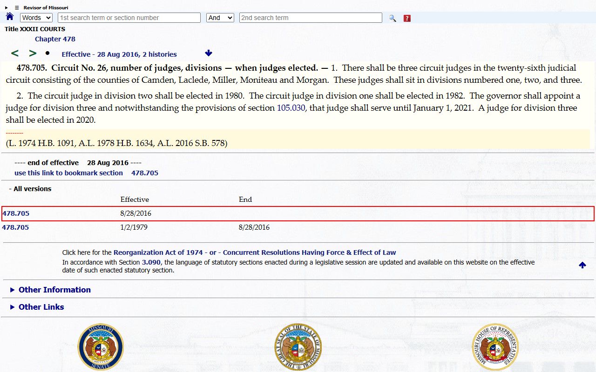Click the Missouri House of Representatives seal
This screenshot has width=596, height=372.
(495, 347)
